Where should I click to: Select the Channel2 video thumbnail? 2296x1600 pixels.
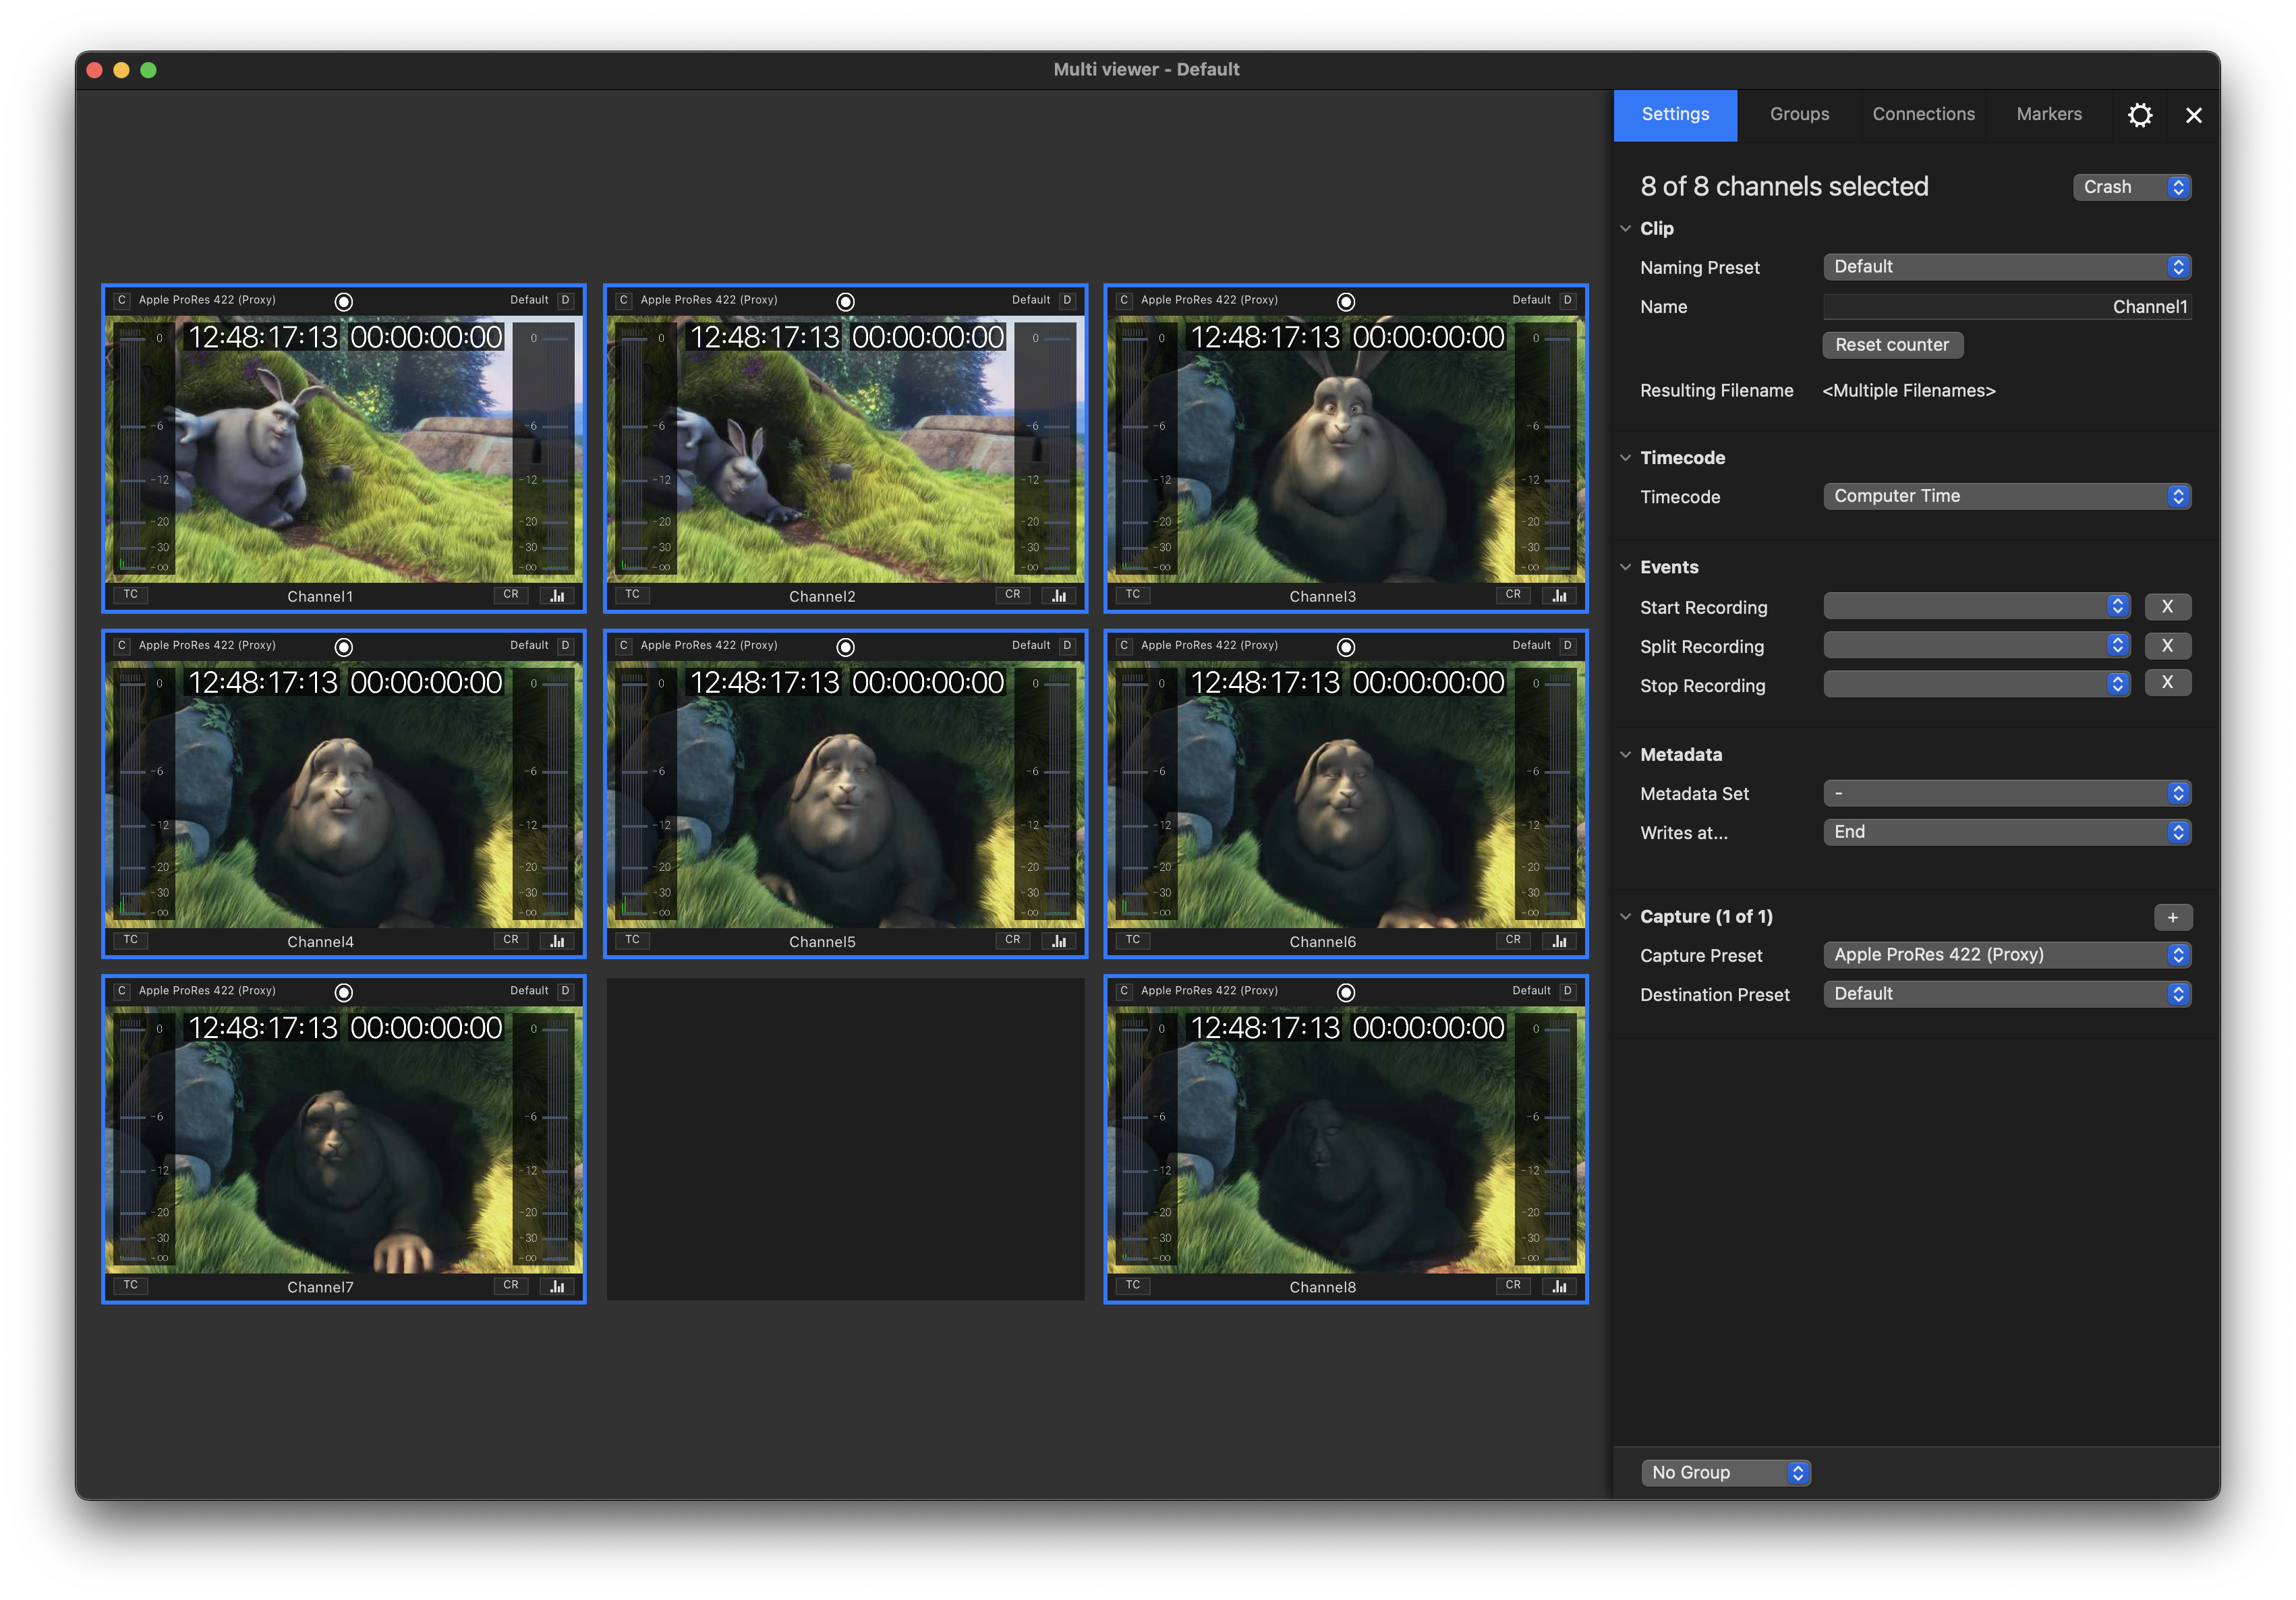(845, 449)
